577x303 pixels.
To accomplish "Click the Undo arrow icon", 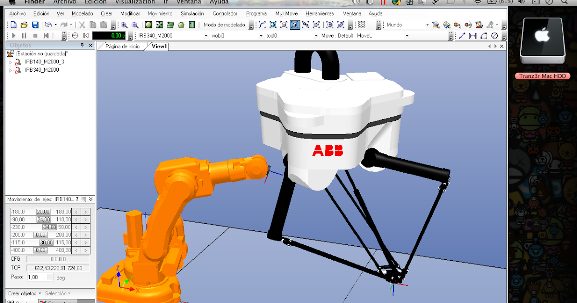I will coord(48,25).
